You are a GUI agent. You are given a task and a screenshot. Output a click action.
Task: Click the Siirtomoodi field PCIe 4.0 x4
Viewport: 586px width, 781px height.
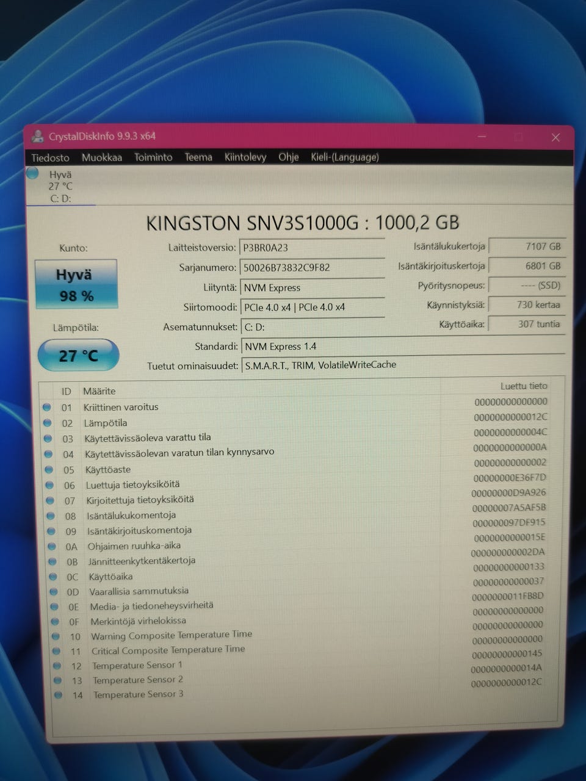(313, 307)
